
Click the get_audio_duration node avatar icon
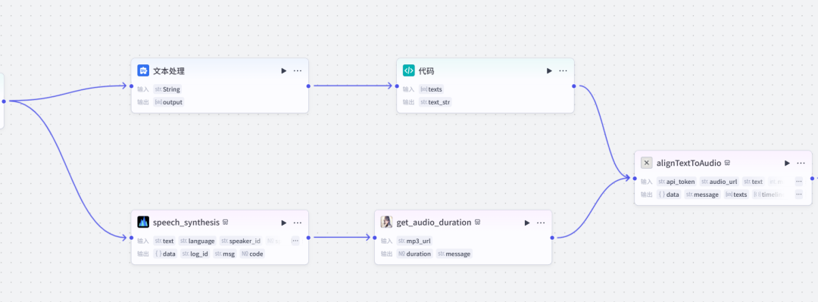(387, 223)
